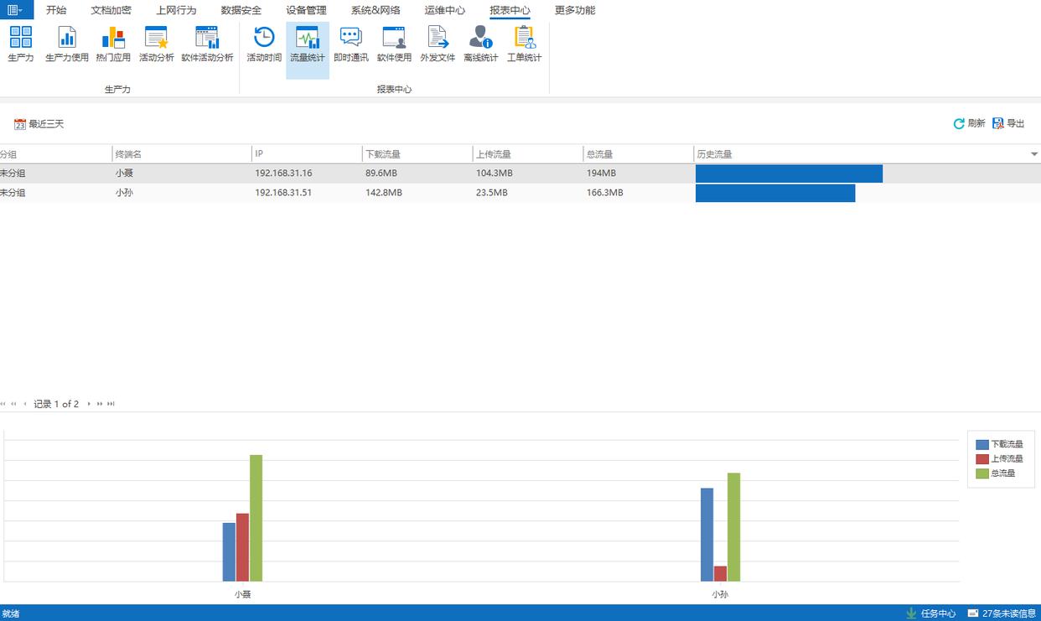
Task: Open the 离线统计 report
Action: [x=481, y=44]
